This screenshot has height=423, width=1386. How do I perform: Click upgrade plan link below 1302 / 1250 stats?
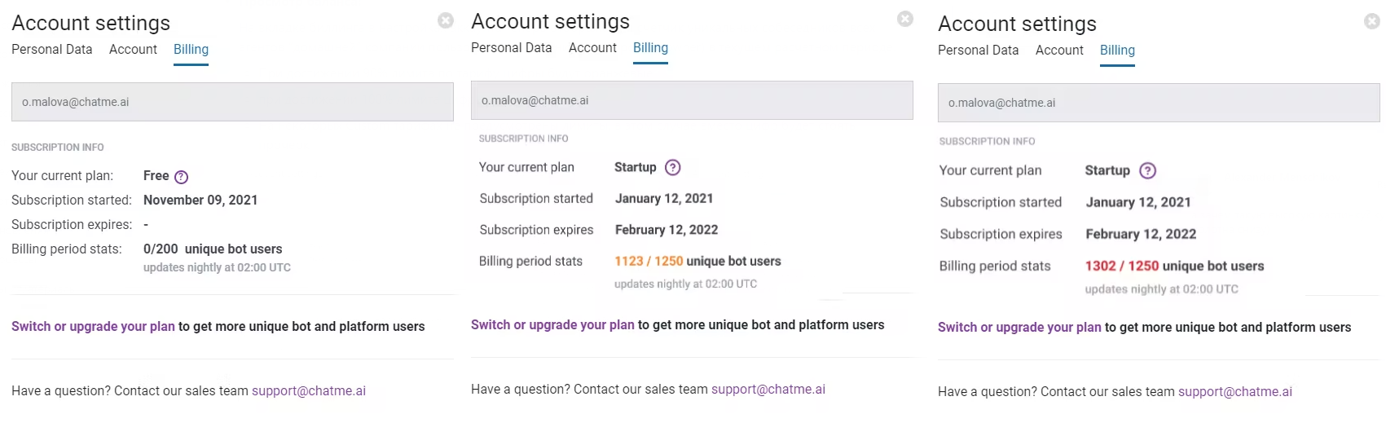(1019, 327)
